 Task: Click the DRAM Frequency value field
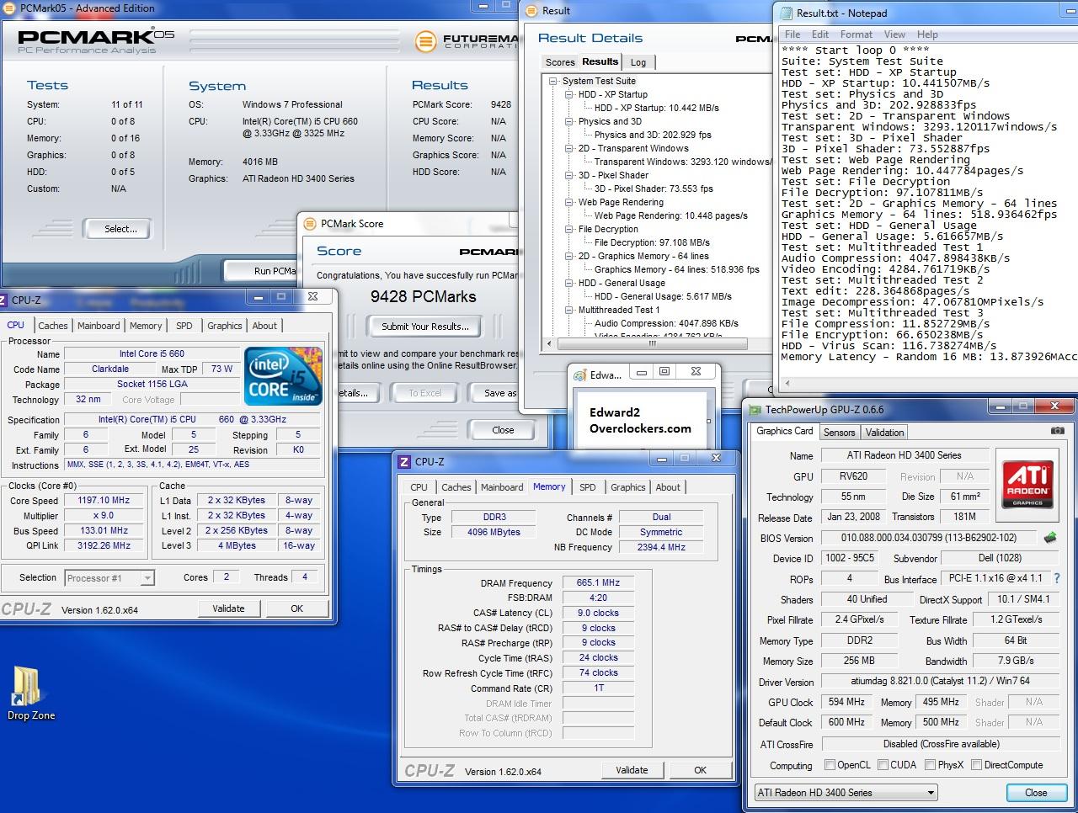(x=598, y=582)
